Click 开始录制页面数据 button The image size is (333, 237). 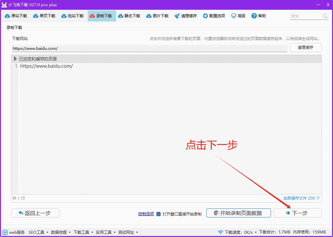coord(238,213)
